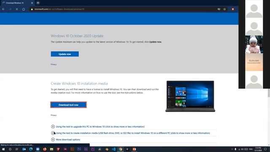Open Adobe Illustrator from the taskbar
This screenshot has height=152, width=270.
(x=72, y=149)
